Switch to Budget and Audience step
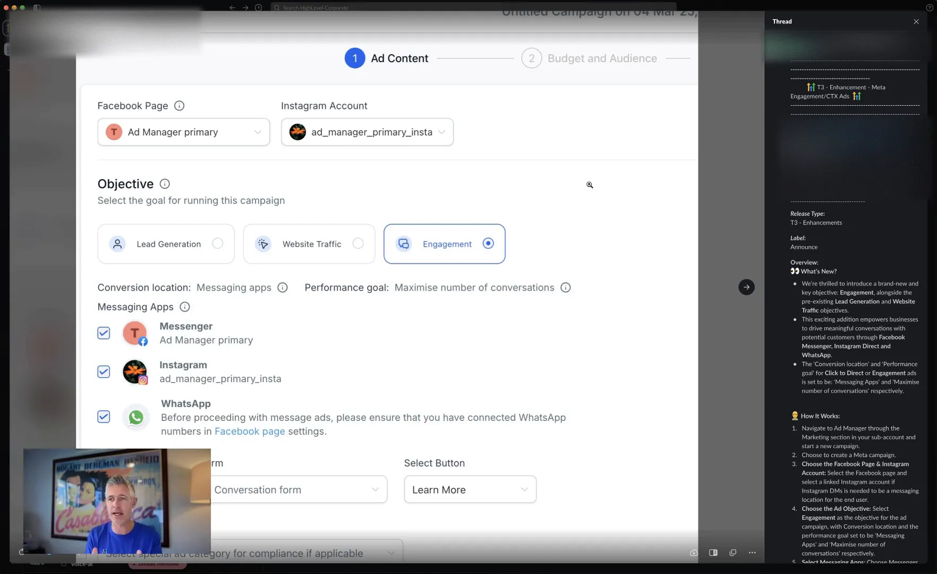The image size is (937, 574). click(602, 58)
